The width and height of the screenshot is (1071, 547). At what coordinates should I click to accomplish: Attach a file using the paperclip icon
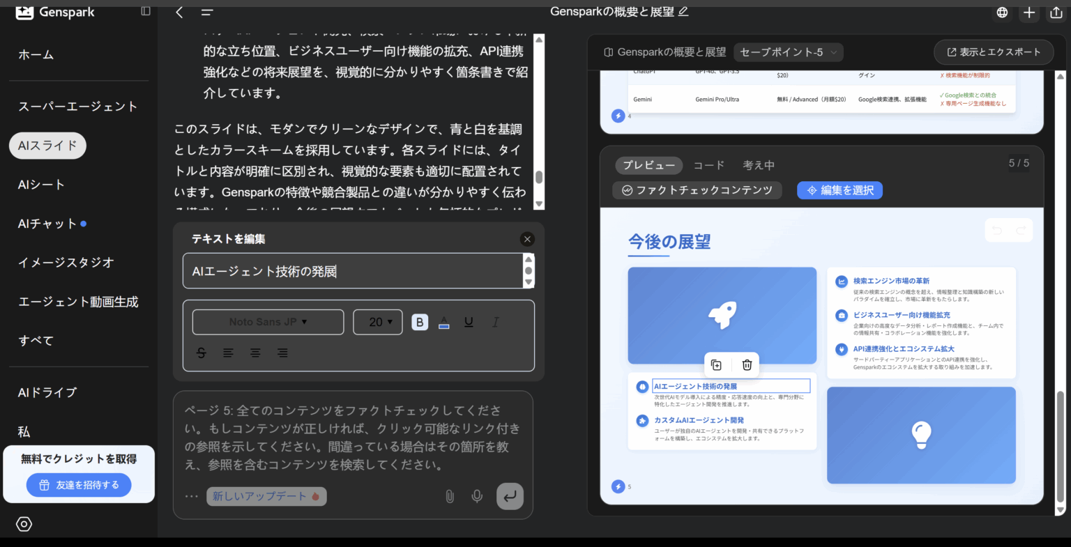click(450, 496)
